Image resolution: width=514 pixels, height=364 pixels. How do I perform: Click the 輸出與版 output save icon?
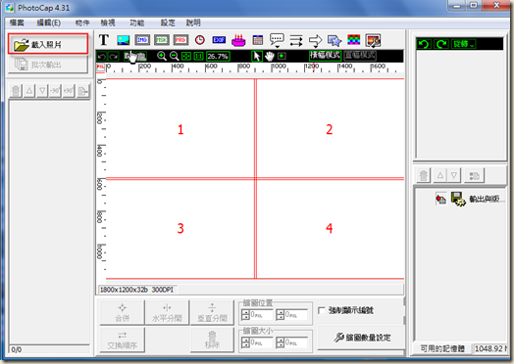(x=458, y=199)
